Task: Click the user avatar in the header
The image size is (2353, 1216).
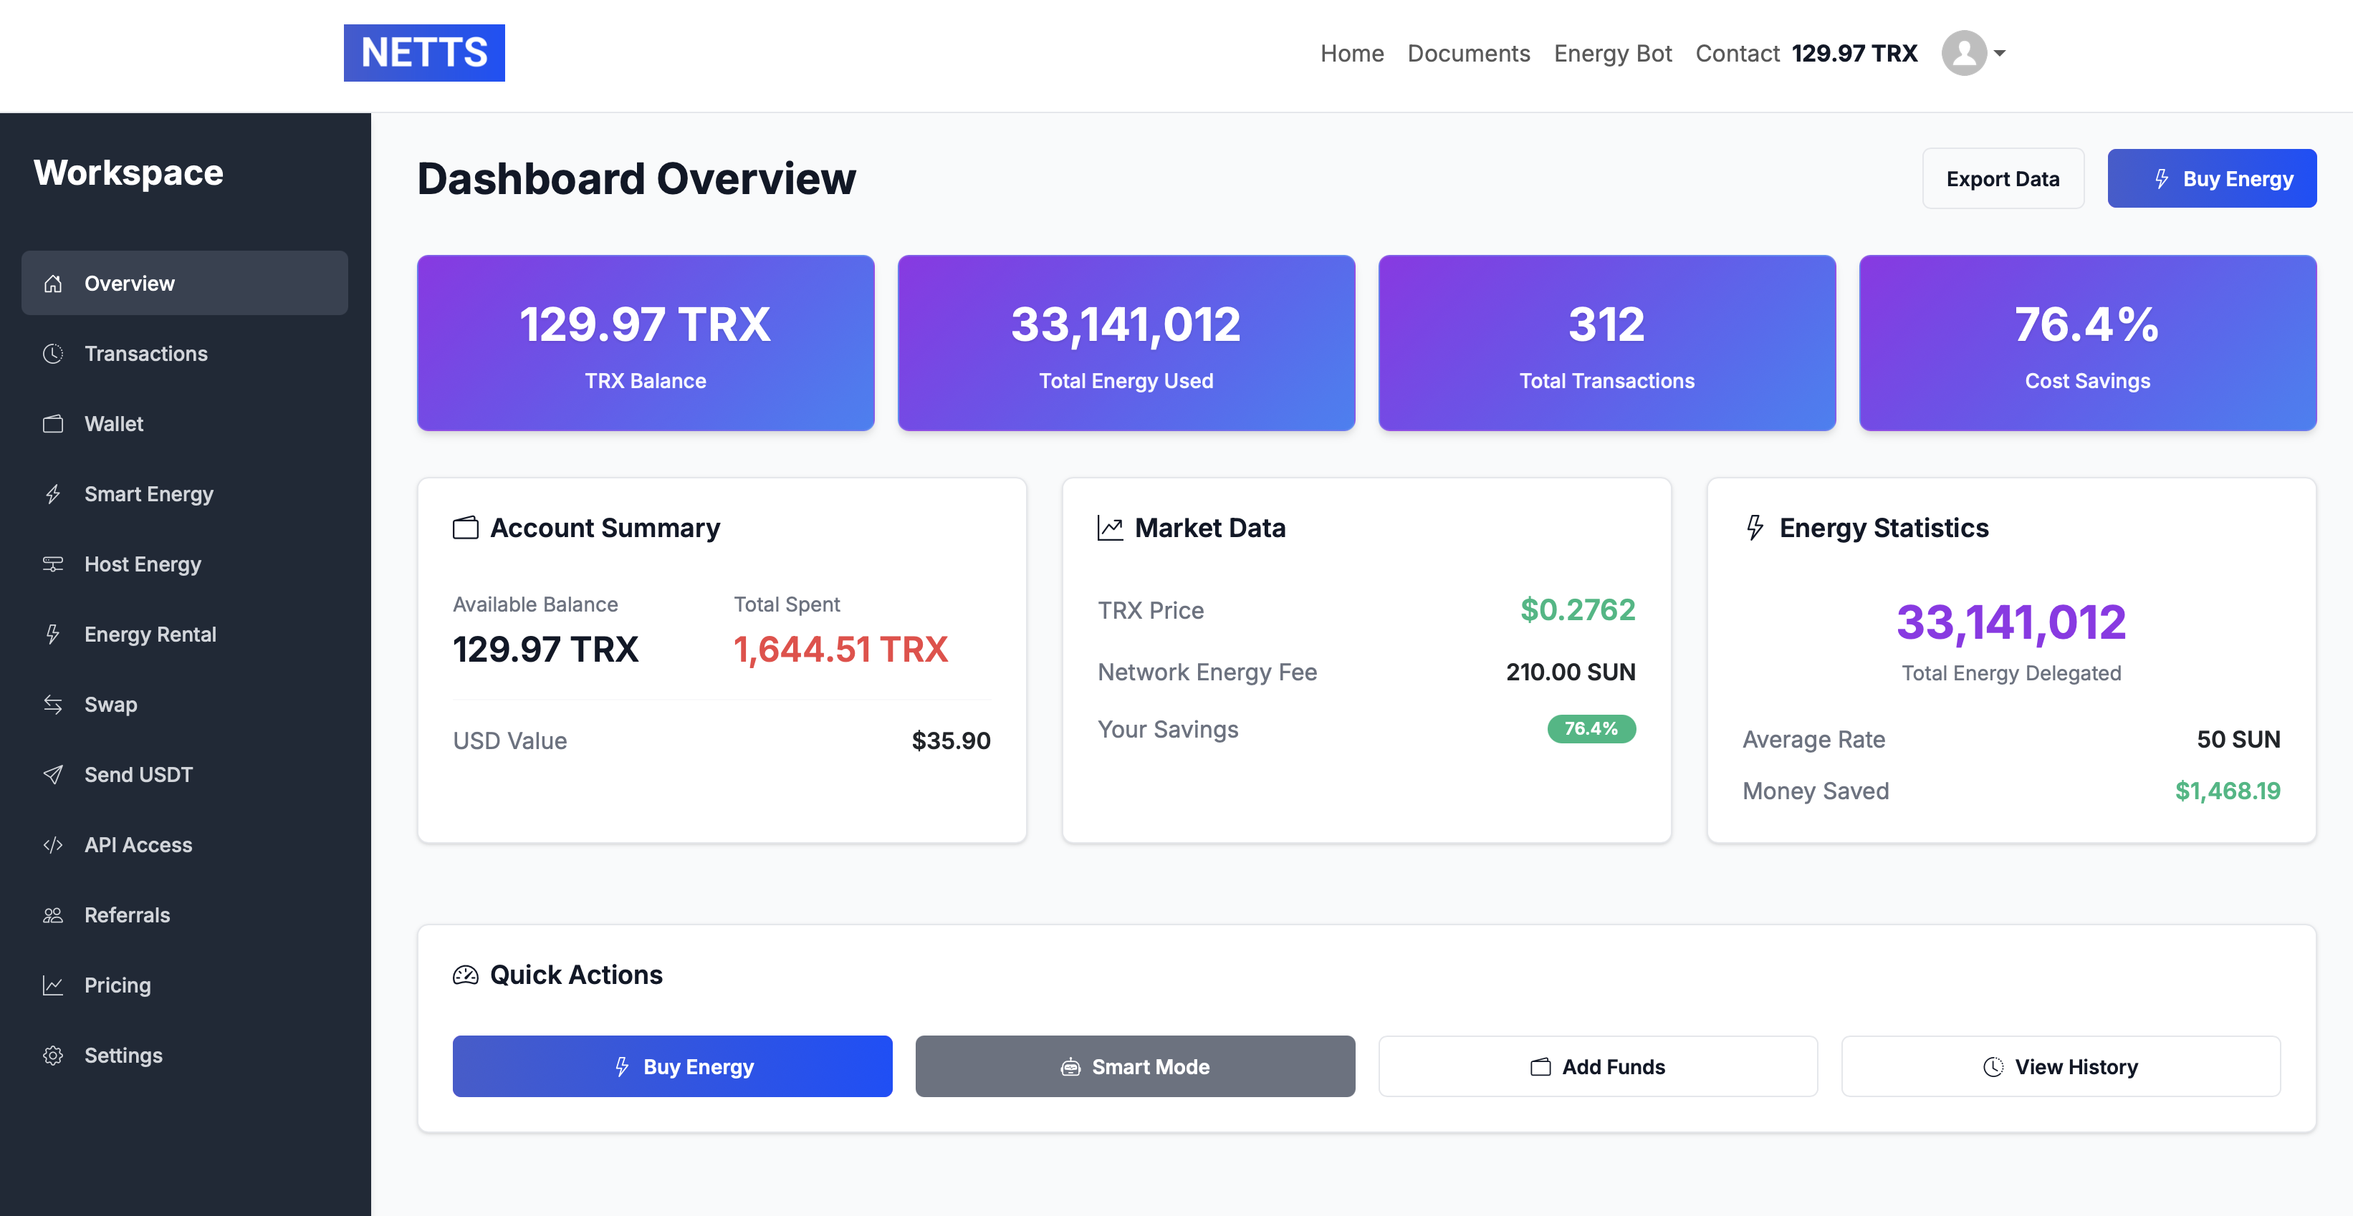Action: point(1964,53)
